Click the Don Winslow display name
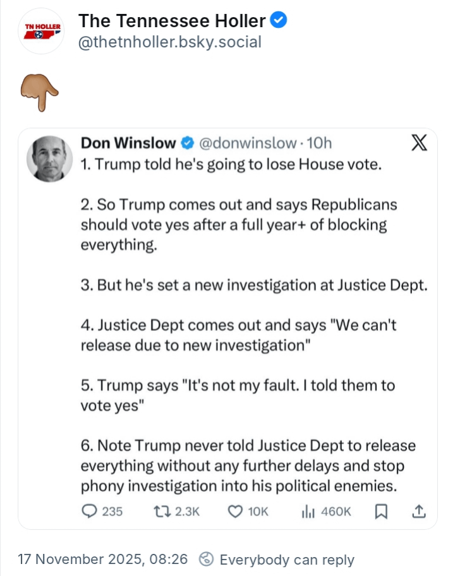The height and width of the screenshot is (576, 455). click(x=129, y=143)
